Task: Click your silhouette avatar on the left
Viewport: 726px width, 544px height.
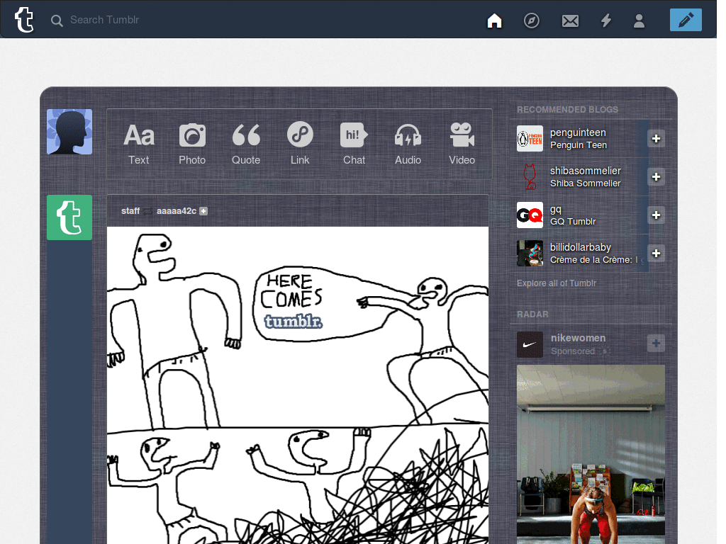Action: [69, 132]
